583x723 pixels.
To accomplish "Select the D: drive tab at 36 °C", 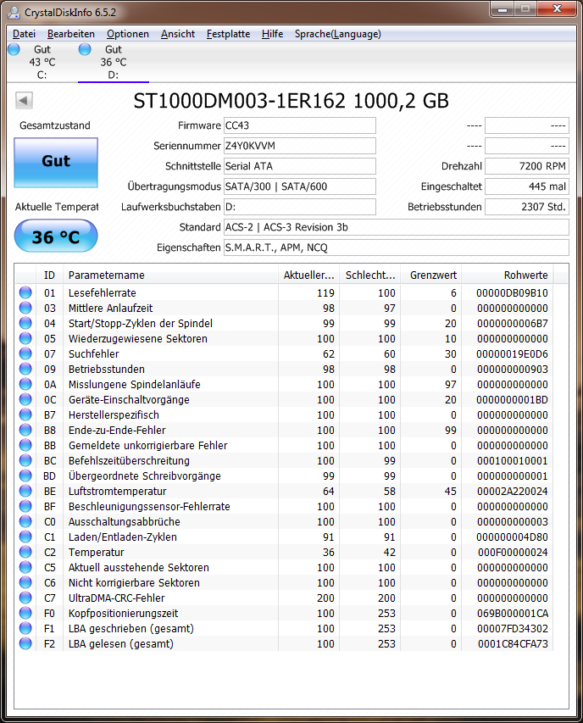I will tap(114, 62).
